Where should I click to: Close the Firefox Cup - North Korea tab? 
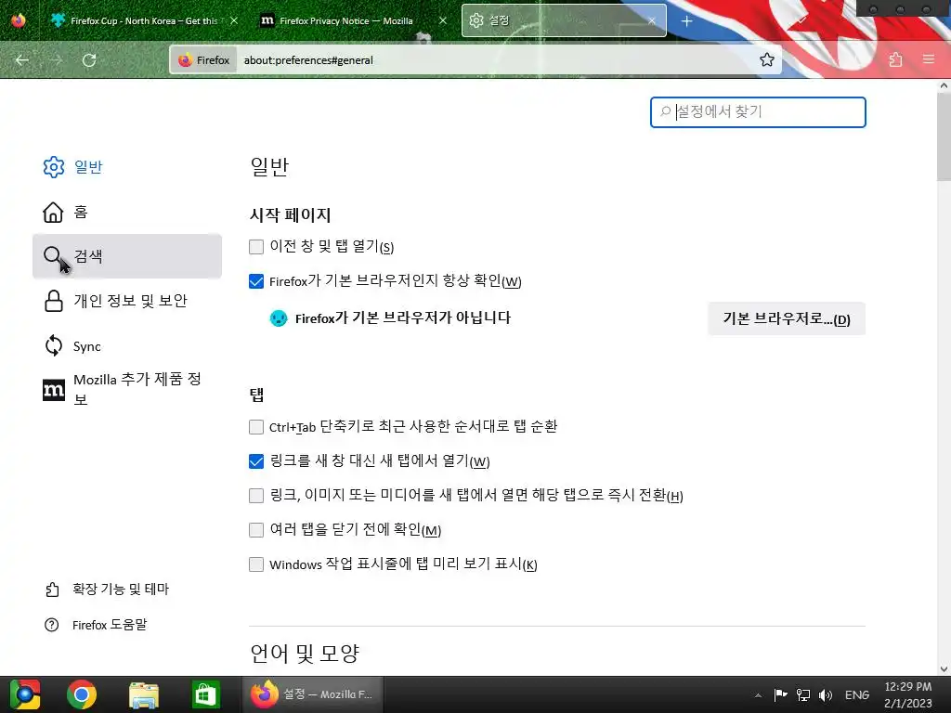point(234,20)
